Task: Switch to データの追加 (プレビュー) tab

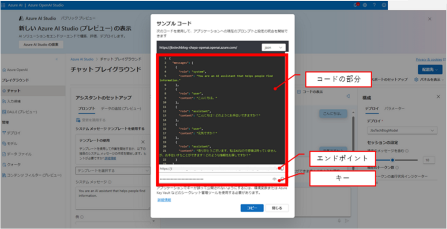Action: (x=121, y=108)
